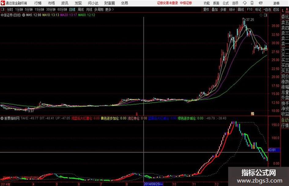The height and width of the screenshot is (186, 289).
Task: Switch to the 1分钟 period tab
Action: tap(19, 9)
